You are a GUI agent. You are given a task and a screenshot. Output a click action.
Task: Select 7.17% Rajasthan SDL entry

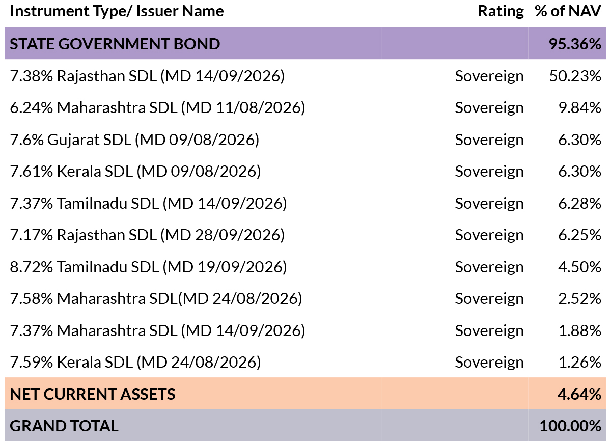[x=147, y=235]
